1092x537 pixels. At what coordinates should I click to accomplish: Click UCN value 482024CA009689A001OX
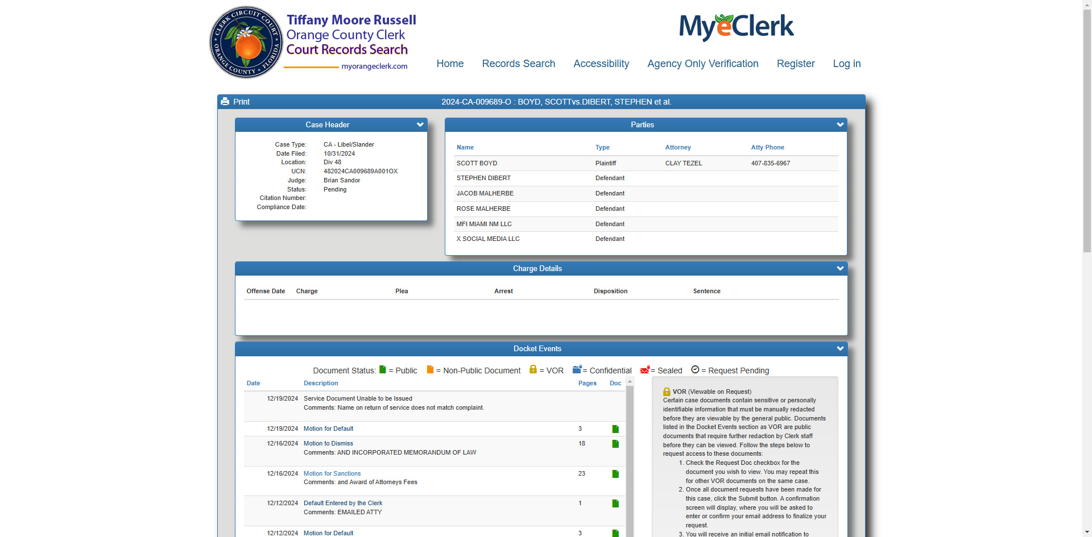tap(361, 171)
